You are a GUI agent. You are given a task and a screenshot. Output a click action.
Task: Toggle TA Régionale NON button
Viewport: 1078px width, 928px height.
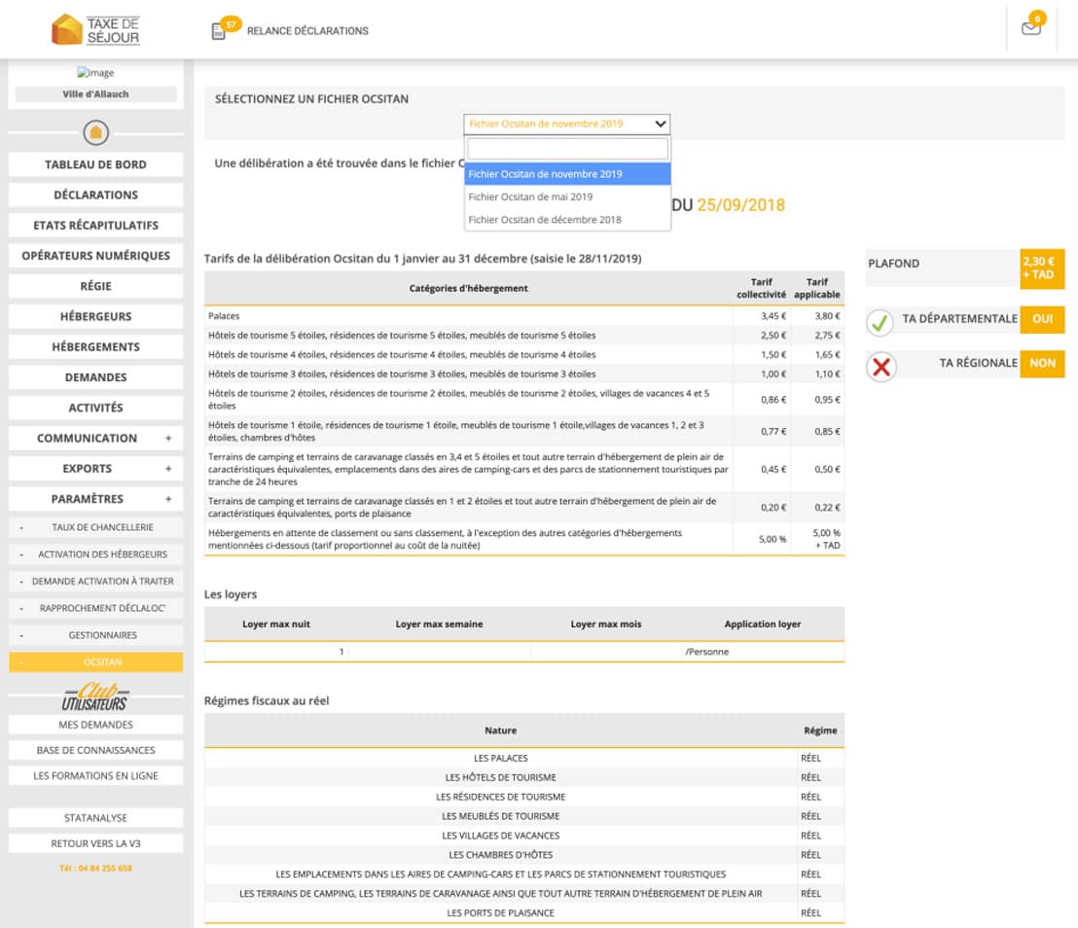[1042, 363]
